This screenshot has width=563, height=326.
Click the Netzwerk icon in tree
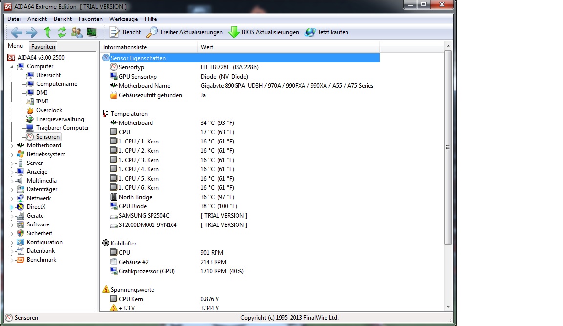[21, 198]
